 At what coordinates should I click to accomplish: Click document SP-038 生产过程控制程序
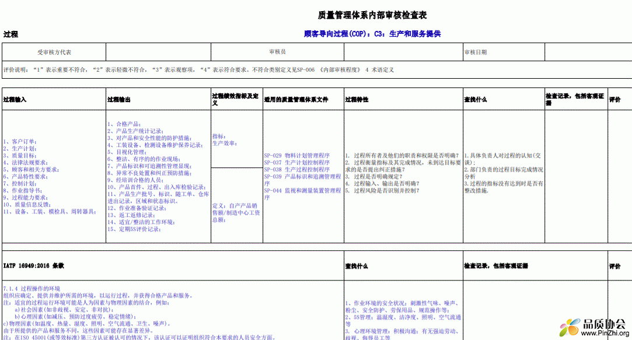296,170
